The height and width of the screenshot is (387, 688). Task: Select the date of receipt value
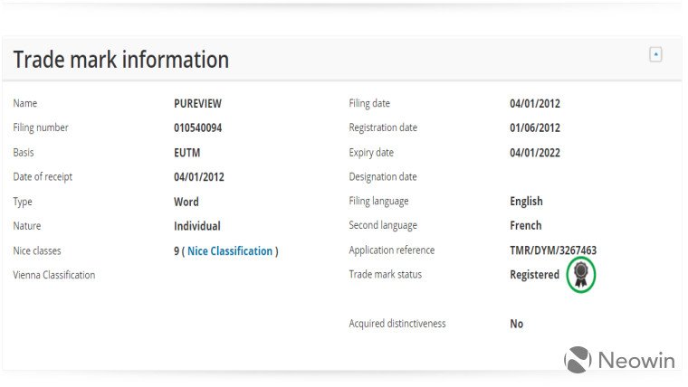click(199, 176)
